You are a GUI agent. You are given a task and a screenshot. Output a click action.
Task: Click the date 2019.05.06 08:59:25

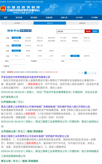[x=13, y=92]
